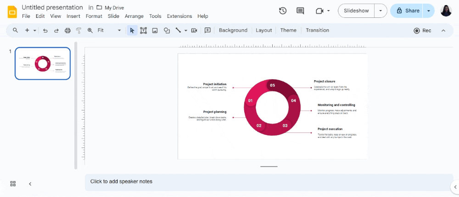Insert a shape
The width and height of the screenshot is (459, 197).
[x=167, y=30]
